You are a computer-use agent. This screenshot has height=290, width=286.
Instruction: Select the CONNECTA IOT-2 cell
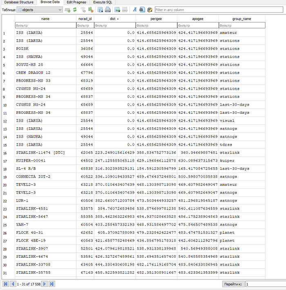point(46,177)
